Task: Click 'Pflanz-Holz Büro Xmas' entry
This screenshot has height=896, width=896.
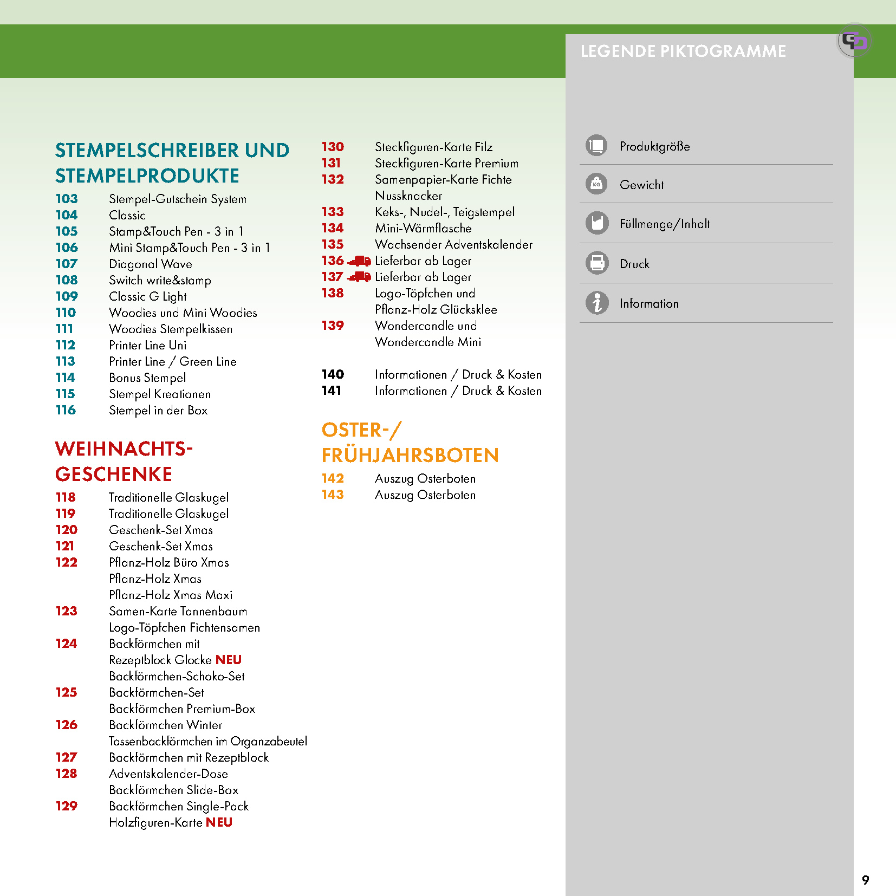Action: click(169, 563)
